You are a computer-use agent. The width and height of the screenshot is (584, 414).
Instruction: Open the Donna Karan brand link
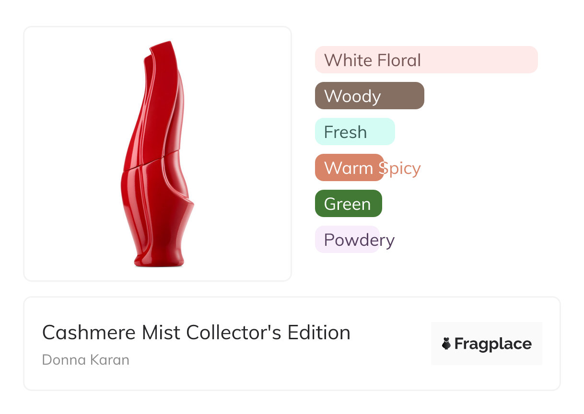(x=85, y=360)
